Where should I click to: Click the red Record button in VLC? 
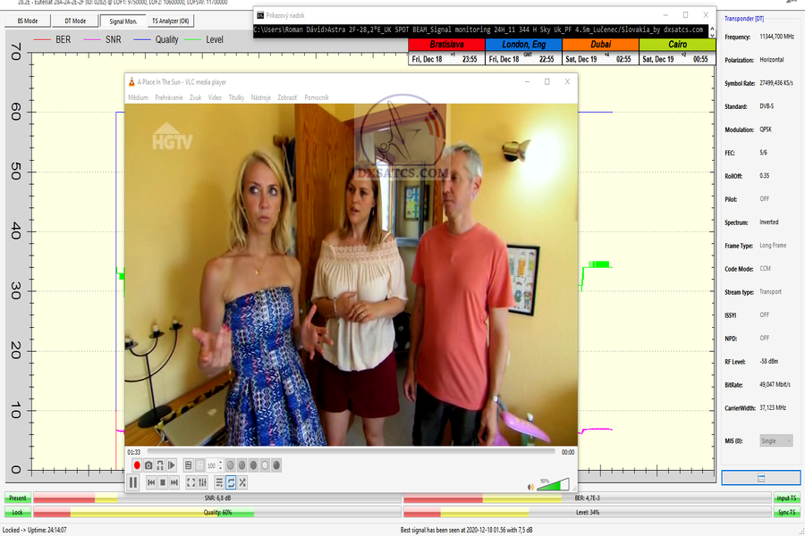(x=137, y=465)
